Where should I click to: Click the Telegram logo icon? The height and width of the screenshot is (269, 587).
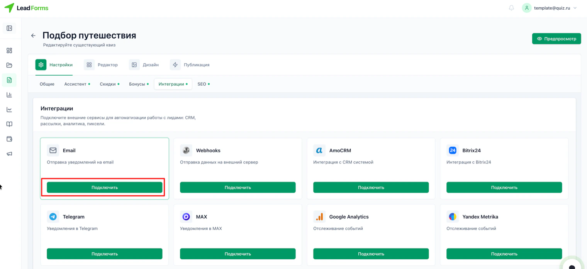pos(53,217)
